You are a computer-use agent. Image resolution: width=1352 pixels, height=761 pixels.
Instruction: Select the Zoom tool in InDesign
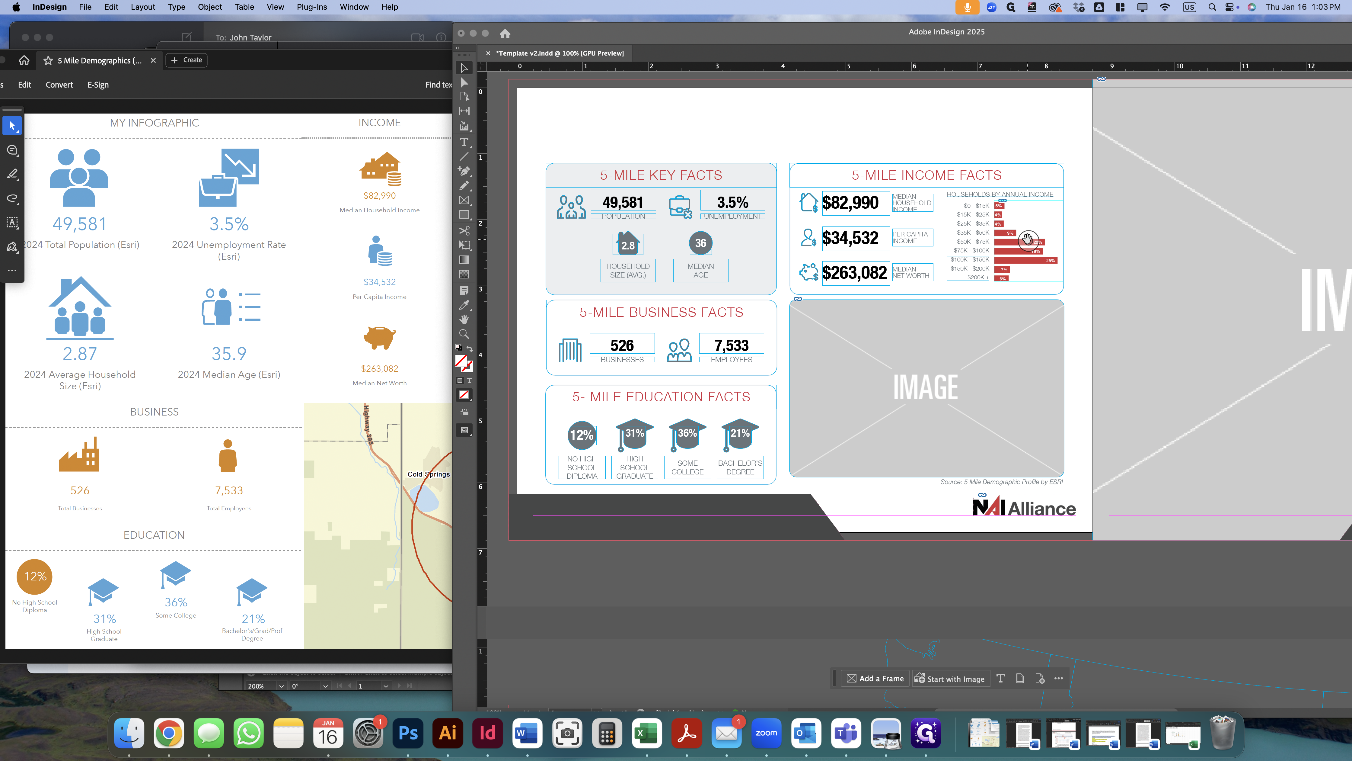click(464, 334)
